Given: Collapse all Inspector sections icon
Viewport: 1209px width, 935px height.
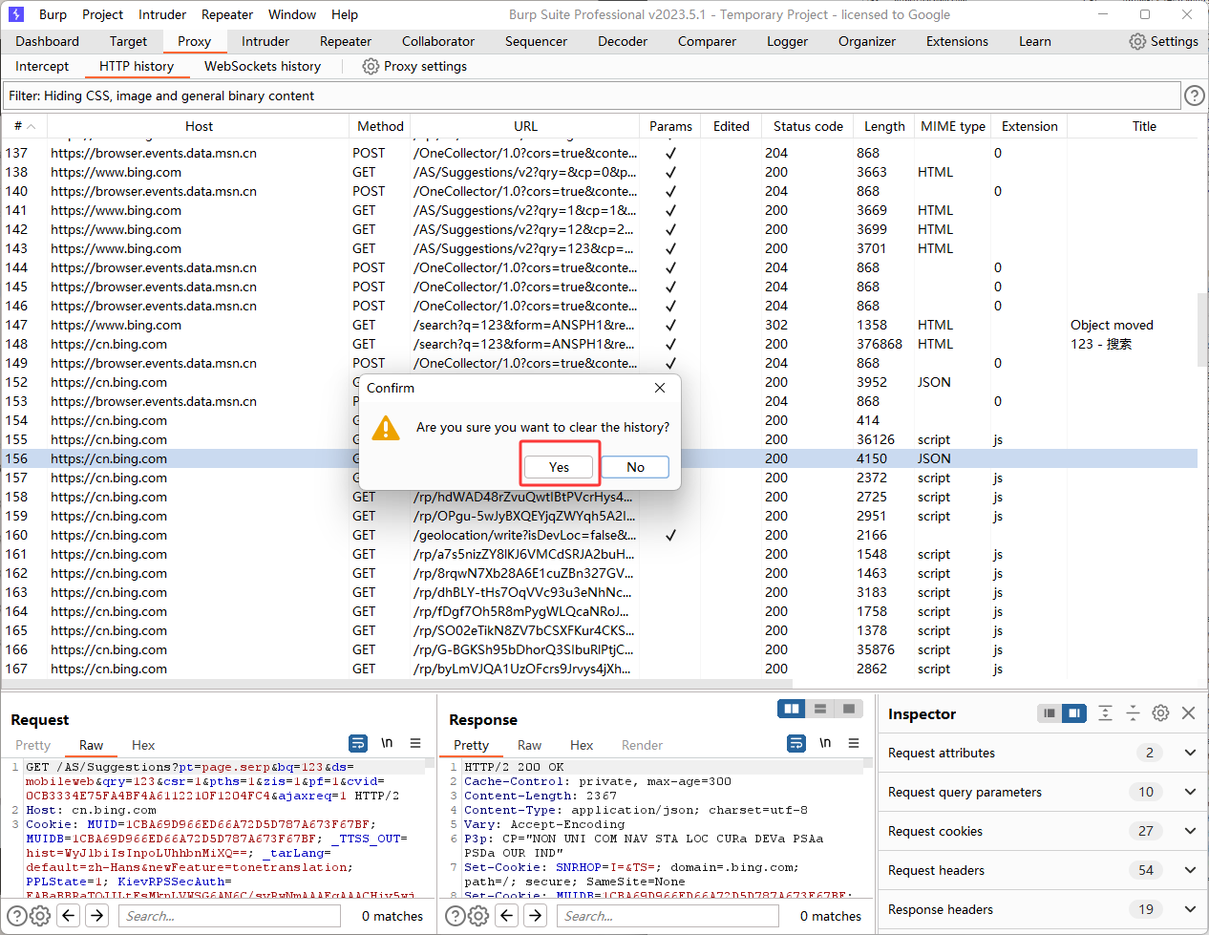Looking at the screenshot, I should (1133, 713).
